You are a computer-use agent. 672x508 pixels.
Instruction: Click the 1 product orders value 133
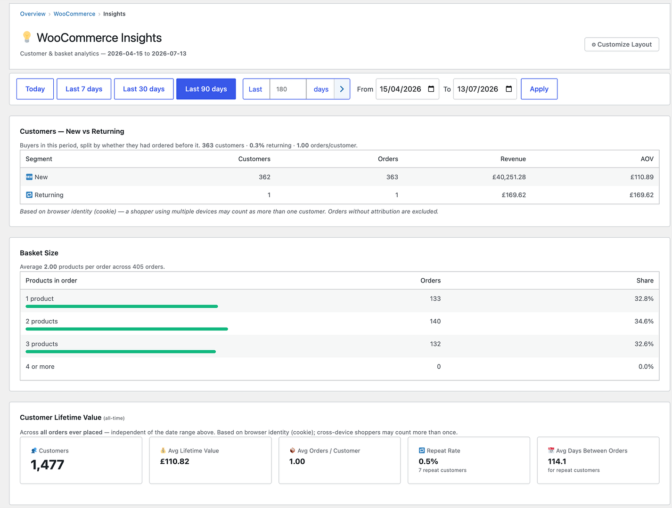(435, 298)
